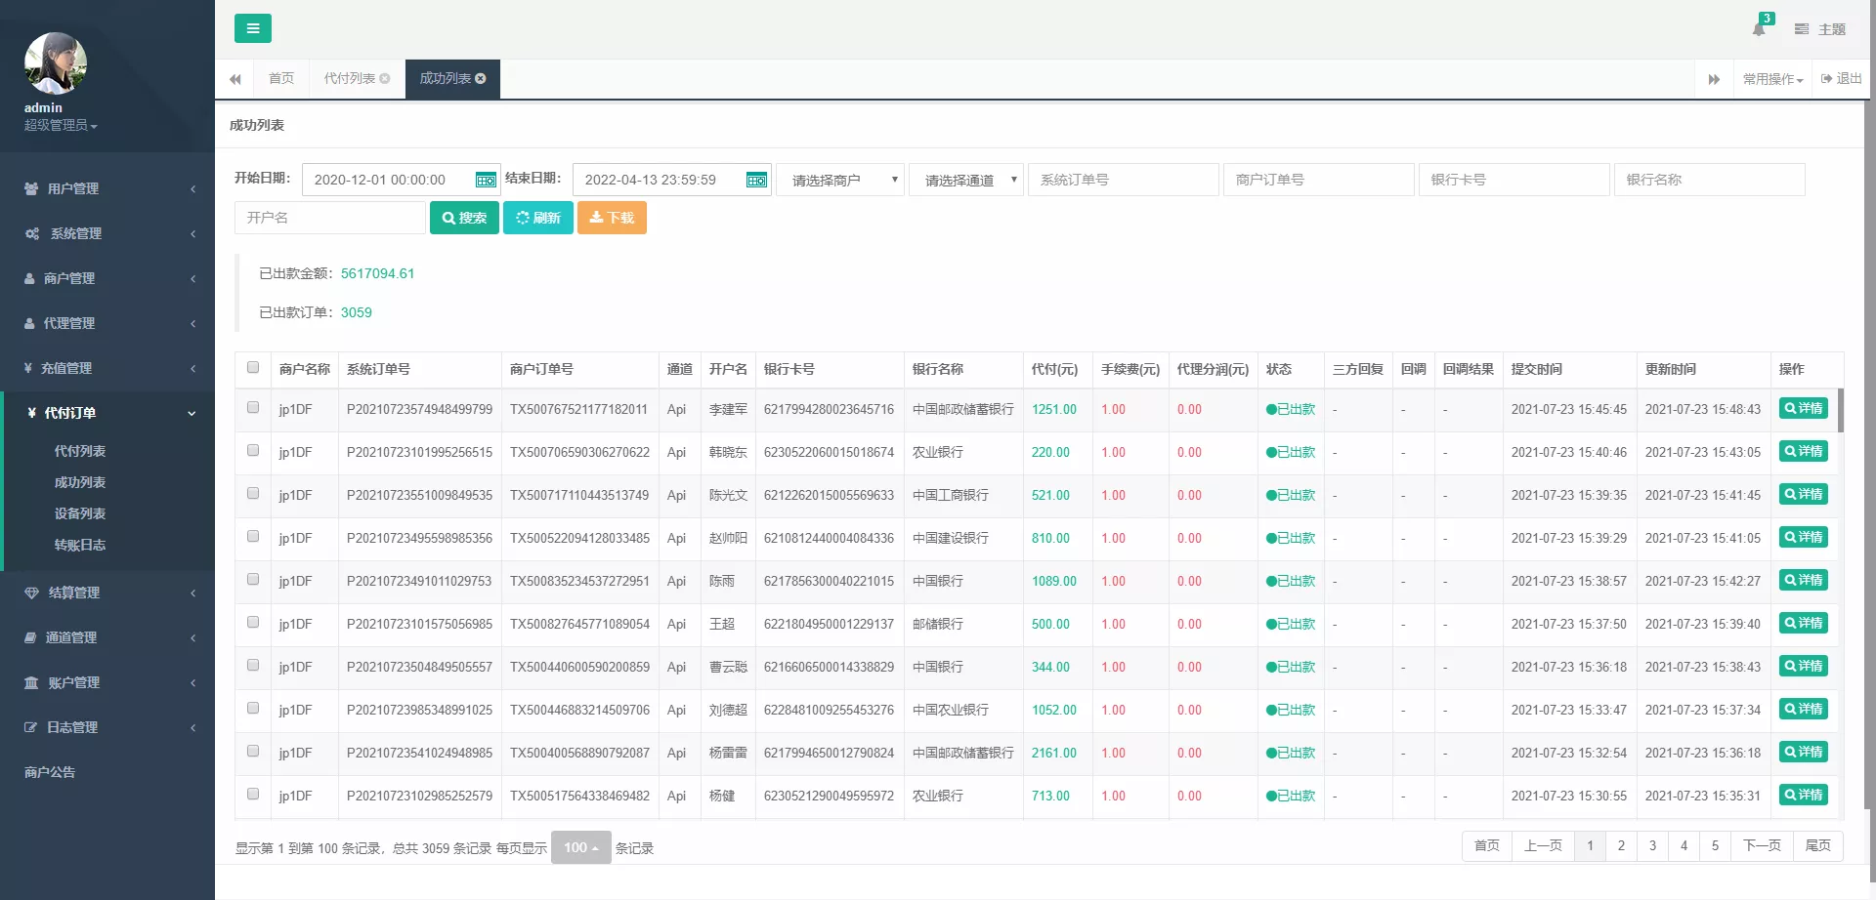Open the notification bell icon
1876x900 pixels.
pyautogui.click(x=1759, y=28)
